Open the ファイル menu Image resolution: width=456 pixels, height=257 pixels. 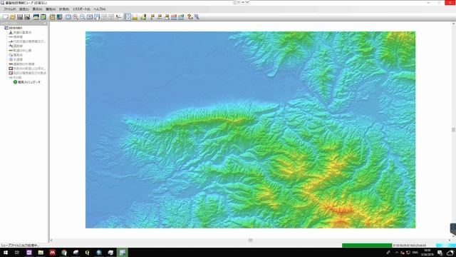coord(9,9)
